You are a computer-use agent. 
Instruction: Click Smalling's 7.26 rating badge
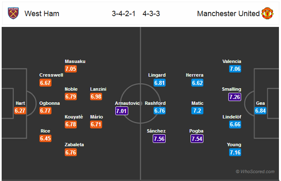click(x=235, y=97)
